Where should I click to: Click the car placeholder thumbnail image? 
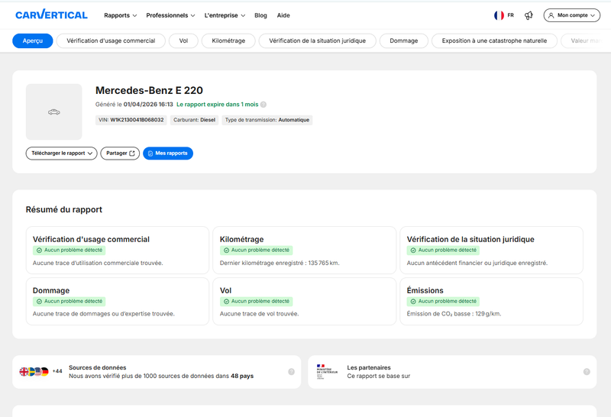point(53,112)
